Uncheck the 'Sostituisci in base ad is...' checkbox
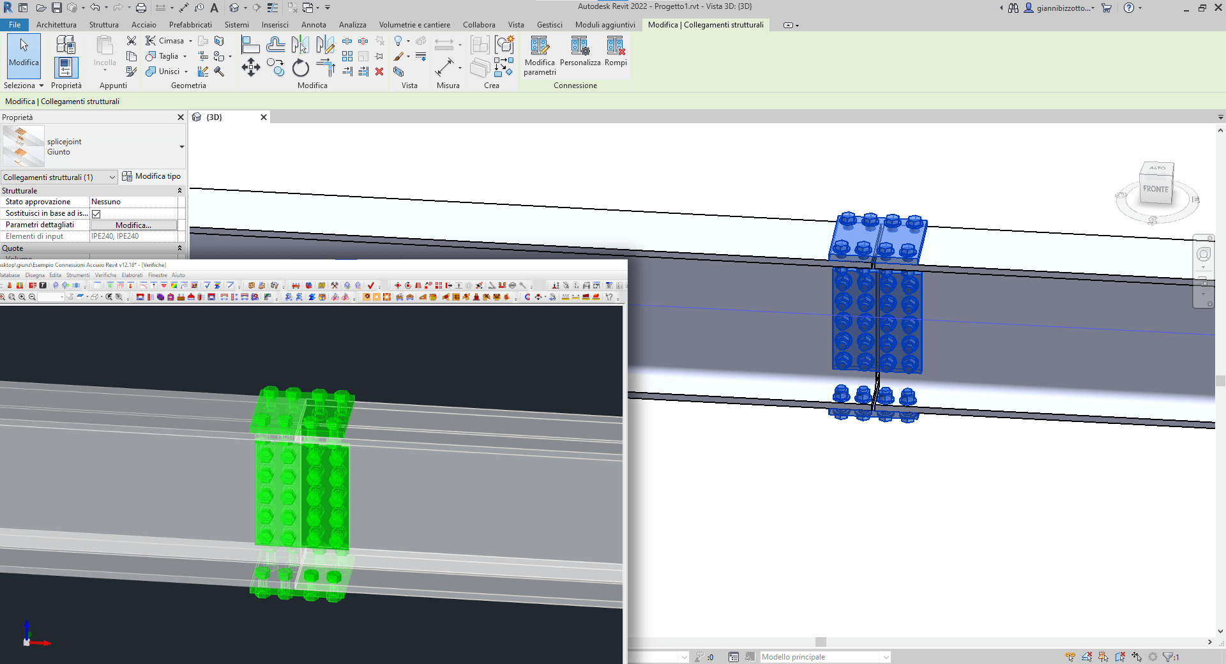 tap(96, 214)
